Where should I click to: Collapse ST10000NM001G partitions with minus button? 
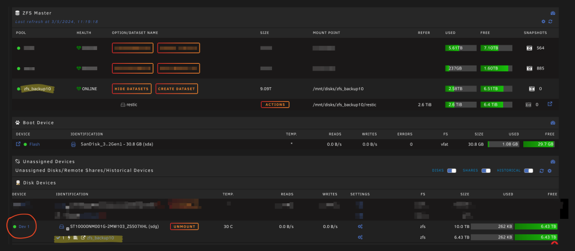point(67,229)
